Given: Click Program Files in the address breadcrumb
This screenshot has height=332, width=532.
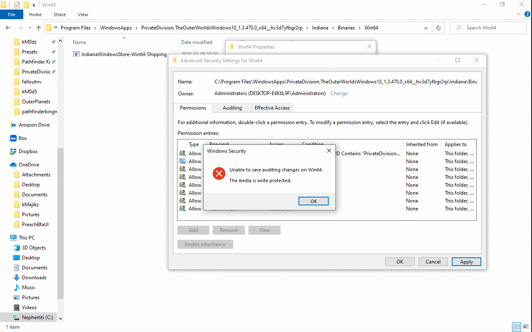Looking at the screenshot, I should pyautogui.click(x=76, y=28).
